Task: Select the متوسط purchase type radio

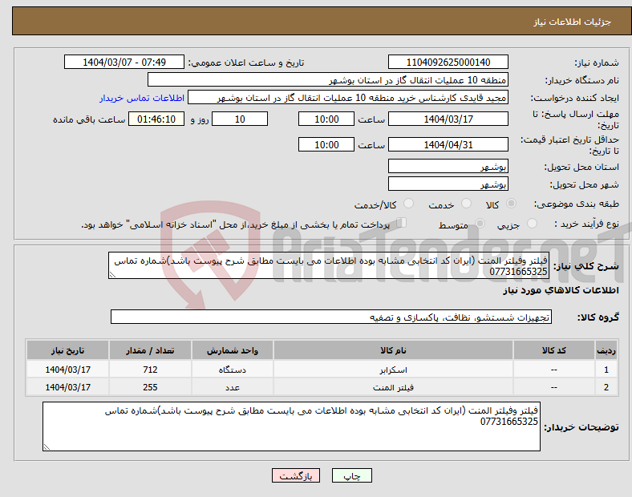Action: click(480, 224)
